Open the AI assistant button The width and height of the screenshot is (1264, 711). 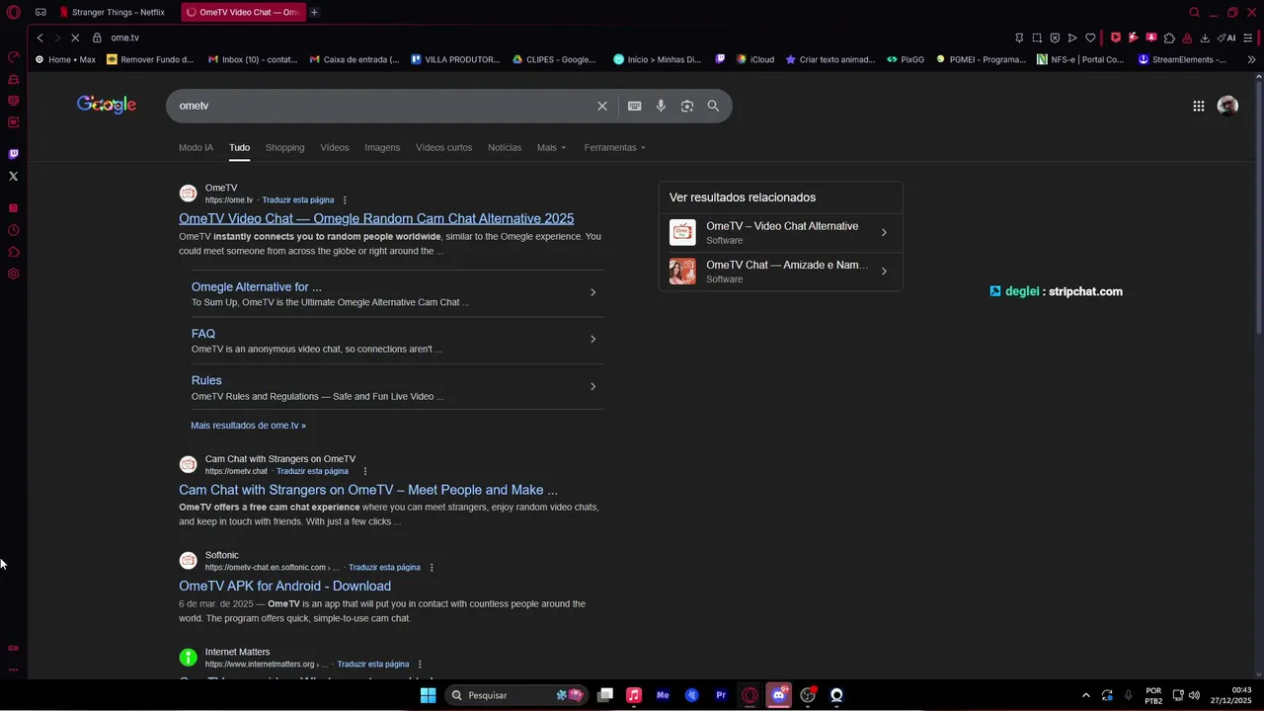tap(1226, 38)
